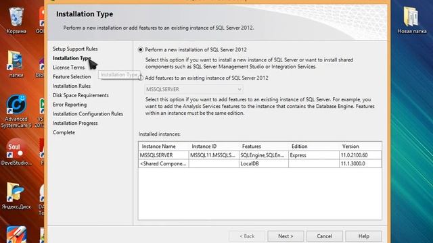The width and height of the screenshot is (433, 243).
Task: Select the <Shared Compone... instance row
Action: [x=260, y=163]
